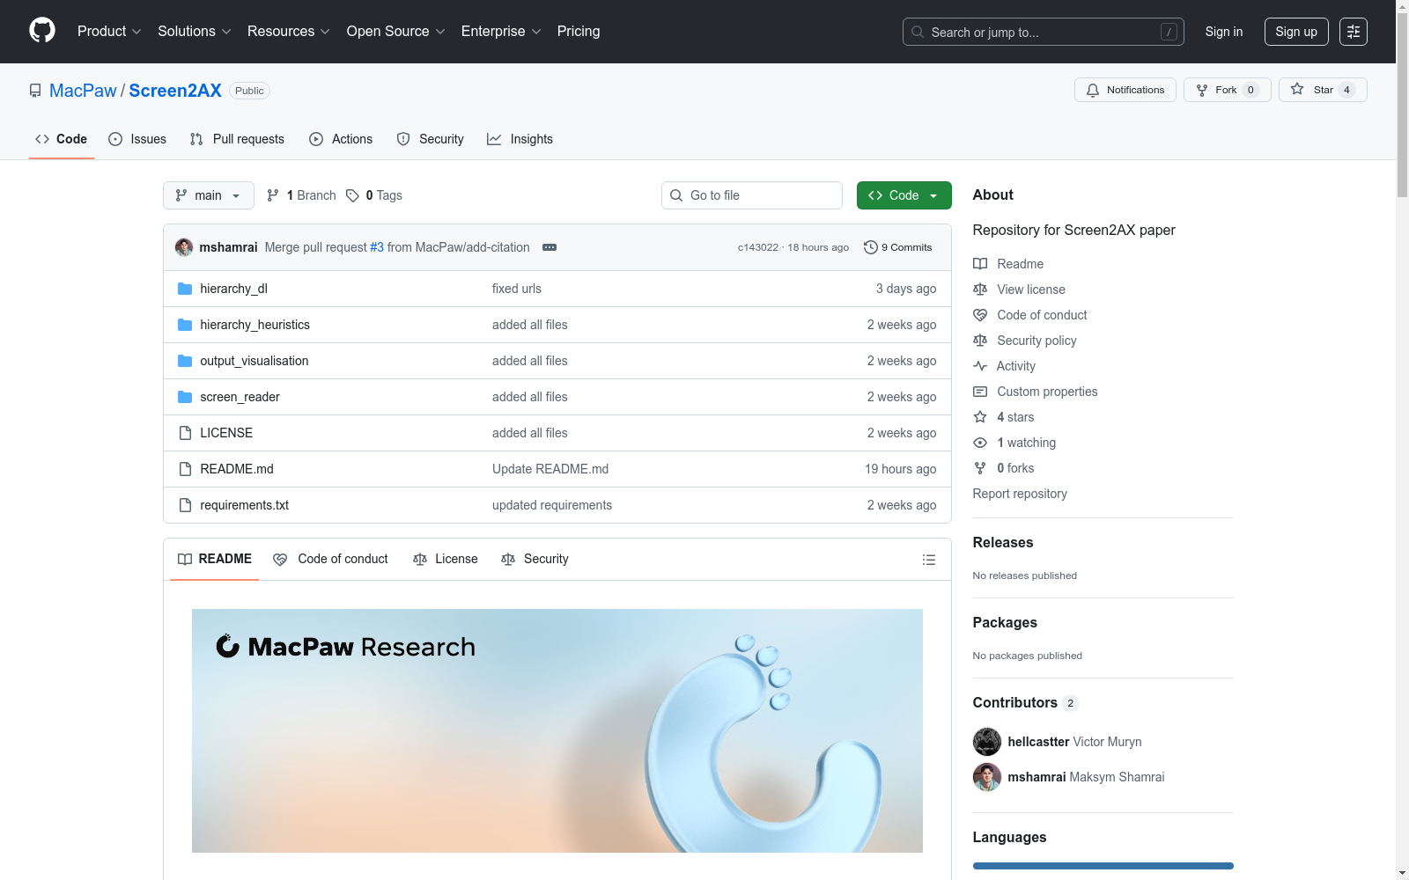This screenshot has width=1409, height=880.
Task: Click the LICENSE file icon
Action: coord(185,433)
